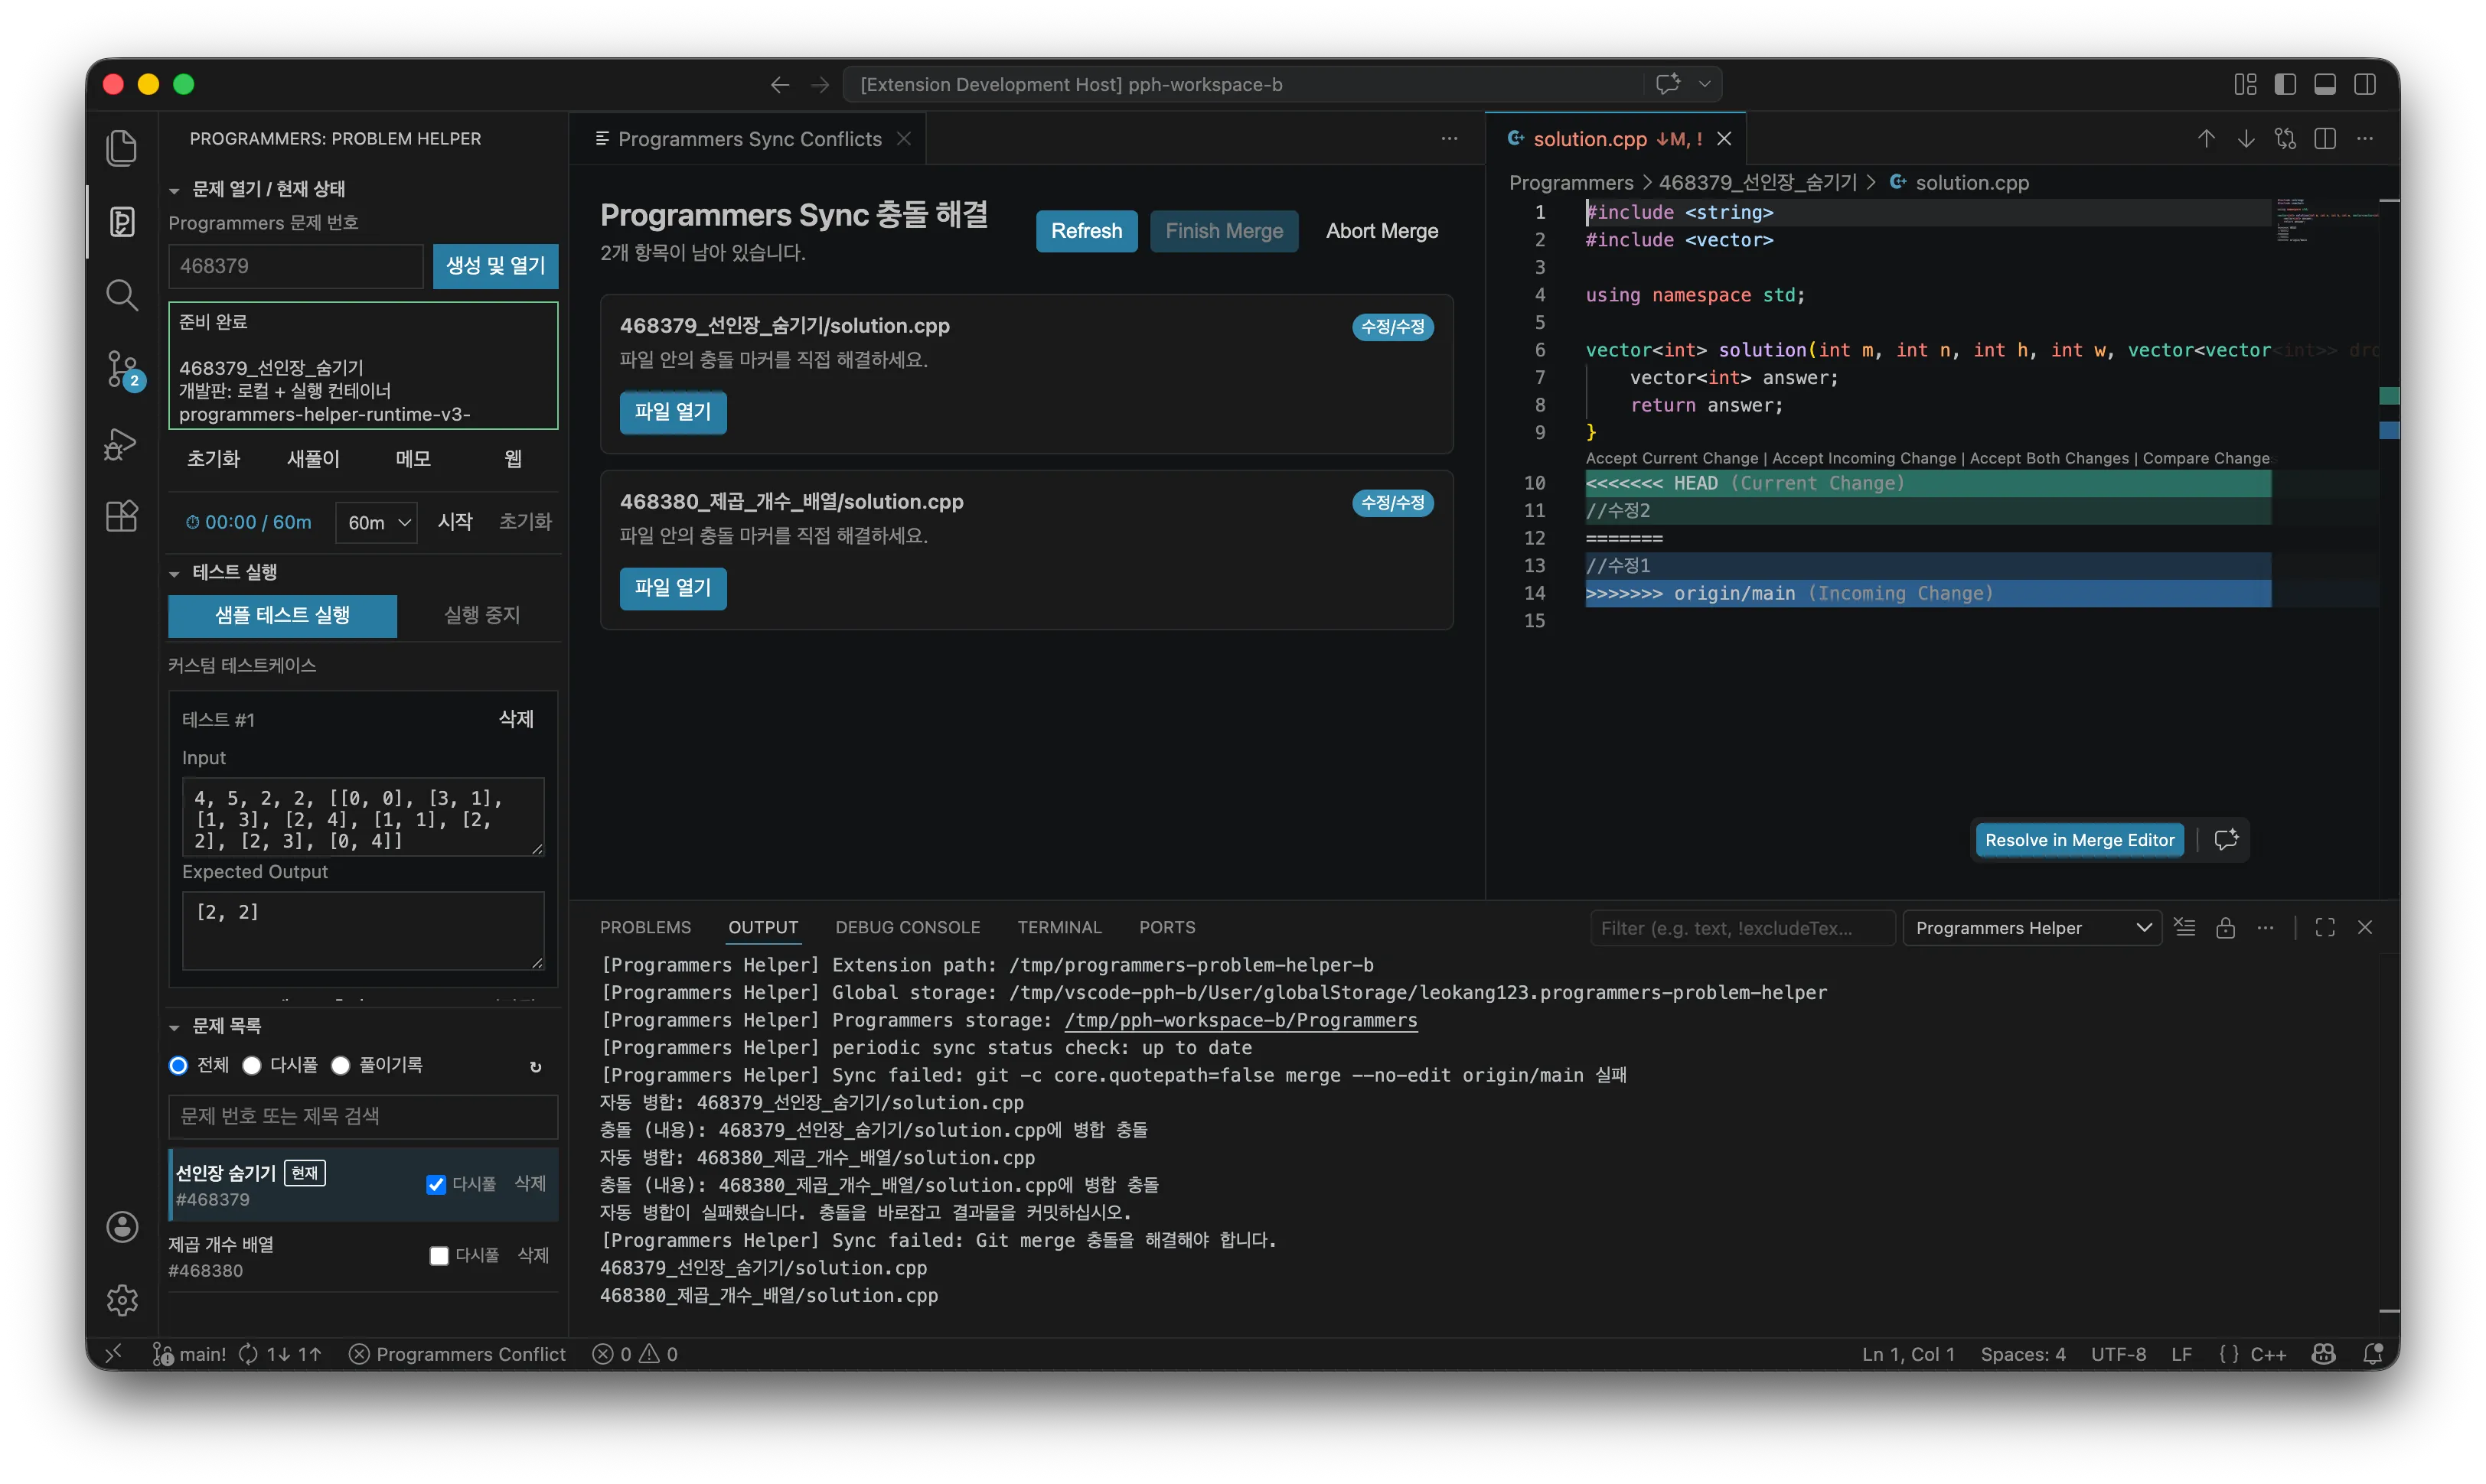Viewport: 2486px width, 1484px height.
Task: Open the Manage gear icon
Action: pos(122,1300)
